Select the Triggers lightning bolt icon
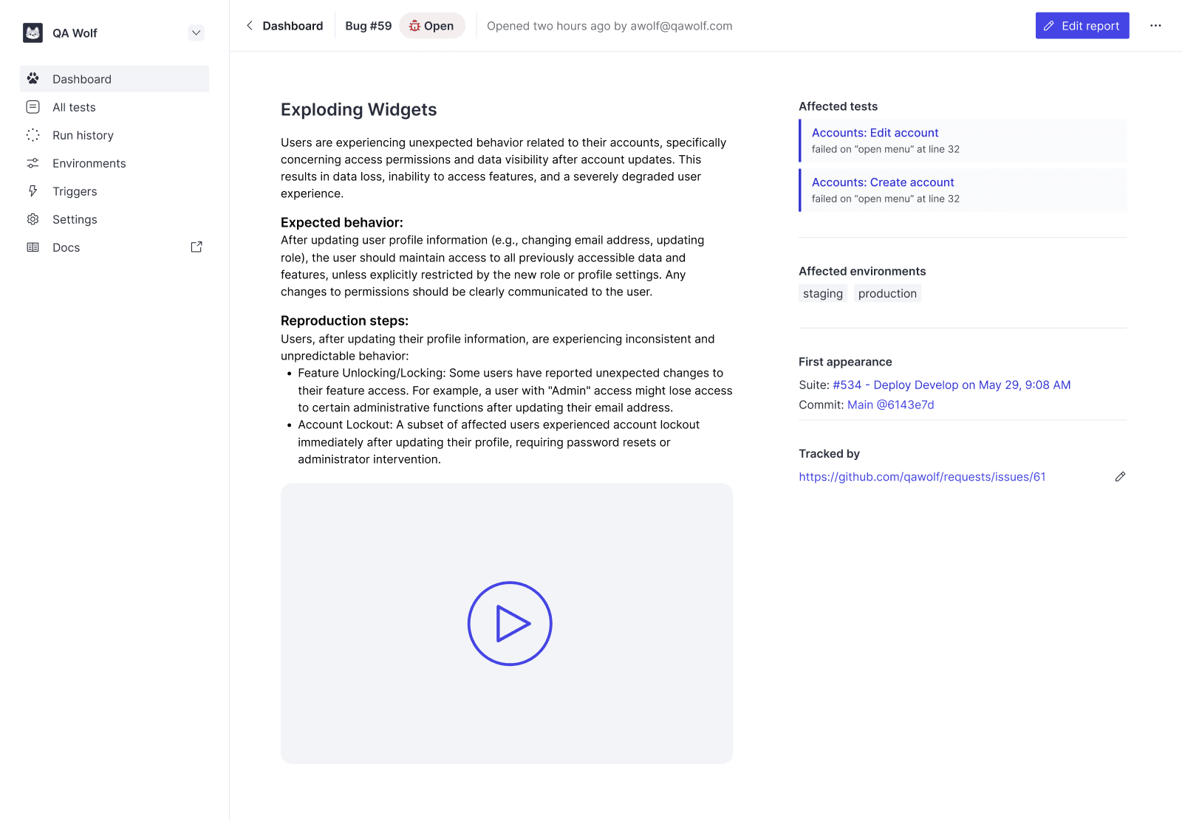The image size is (1182, 821). point(33,190)
